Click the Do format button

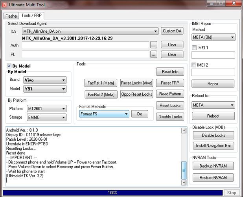(140, 114)
